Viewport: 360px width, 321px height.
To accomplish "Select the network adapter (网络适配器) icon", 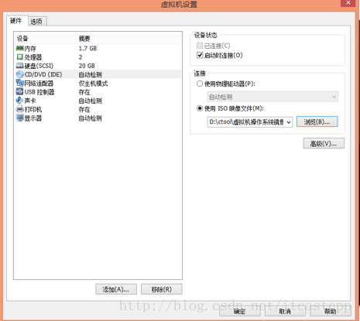I will 19,83.
